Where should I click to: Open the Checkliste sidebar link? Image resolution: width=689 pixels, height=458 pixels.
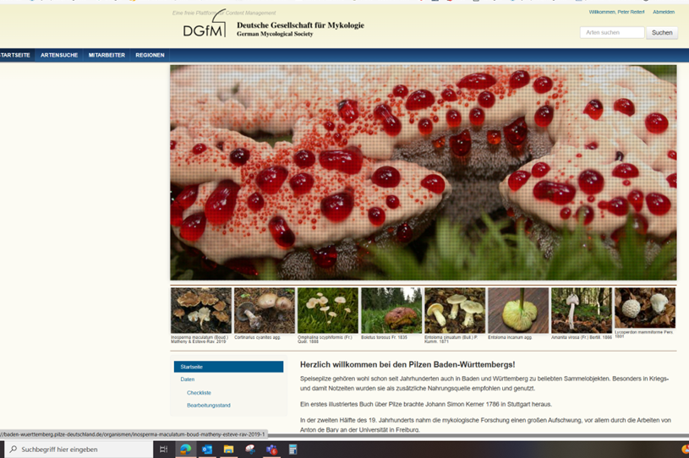[x=199, y=393]
